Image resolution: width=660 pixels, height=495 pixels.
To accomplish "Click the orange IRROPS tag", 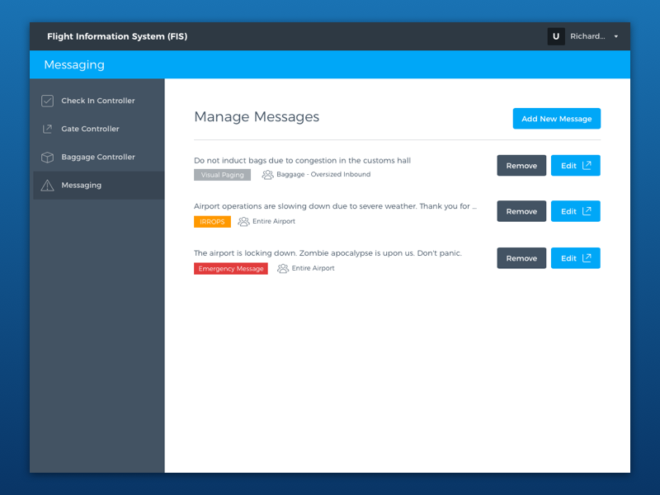I will tap(212, 221).
